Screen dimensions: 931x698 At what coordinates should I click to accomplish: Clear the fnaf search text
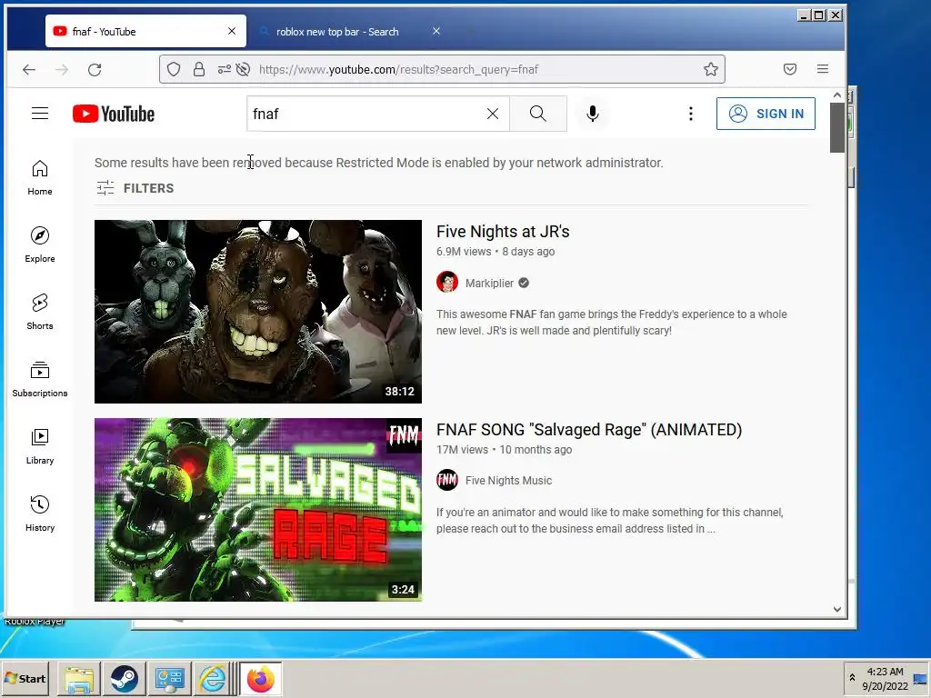492,114
